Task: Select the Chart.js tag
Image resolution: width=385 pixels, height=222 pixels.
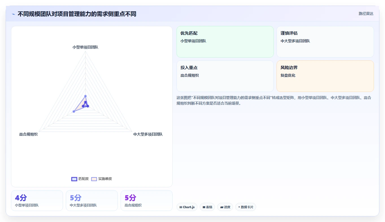Action: pos(187,207)
